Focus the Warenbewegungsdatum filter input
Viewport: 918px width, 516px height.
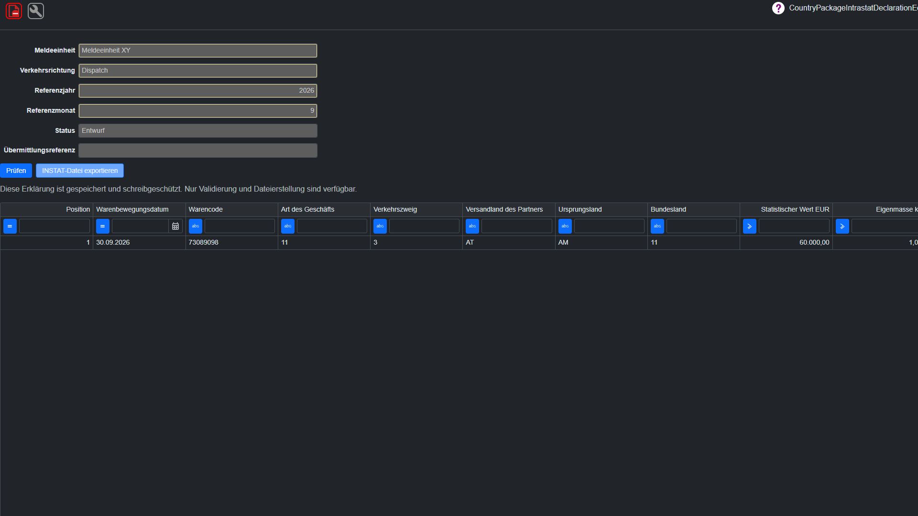point(140,226)
